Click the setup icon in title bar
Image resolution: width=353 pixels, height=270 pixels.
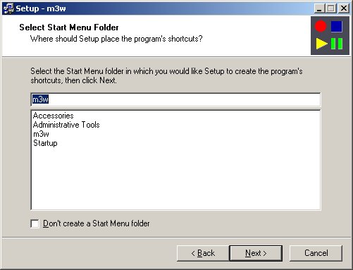[x=8, y=8]
